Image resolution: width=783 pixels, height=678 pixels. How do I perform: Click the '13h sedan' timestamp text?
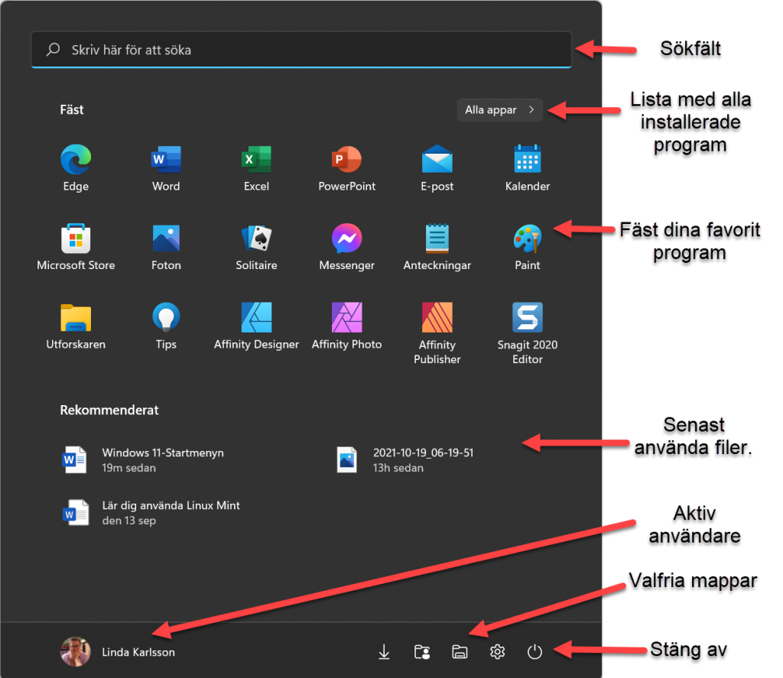click(398, 468)
